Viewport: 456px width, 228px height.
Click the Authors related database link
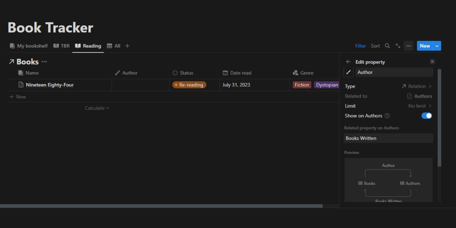pos(420,96)
